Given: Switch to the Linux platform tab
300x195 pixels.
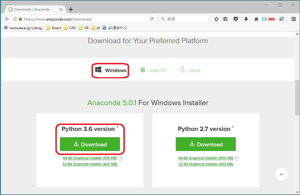Looking at the screenshot, I should [x=190, y=70].
